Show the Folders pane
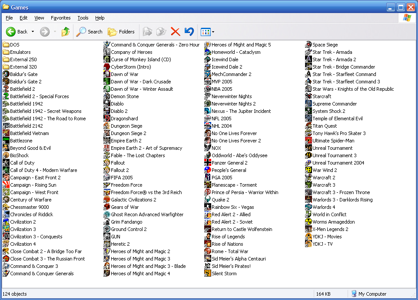 121,32
